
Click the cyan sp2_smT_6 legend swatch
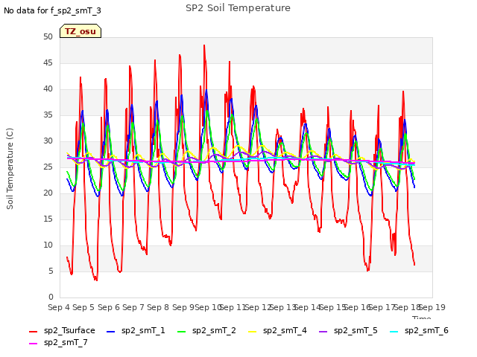tap(394, 332)
